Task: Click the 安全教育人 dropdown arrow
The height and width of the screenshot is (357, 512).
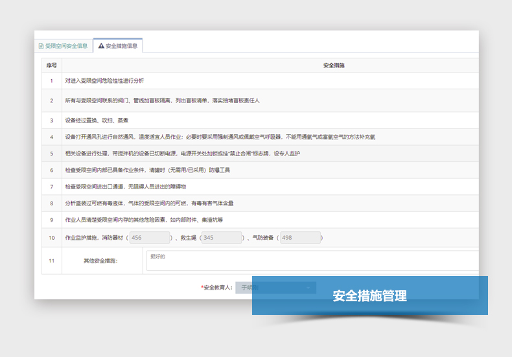Action: [308, 287]
